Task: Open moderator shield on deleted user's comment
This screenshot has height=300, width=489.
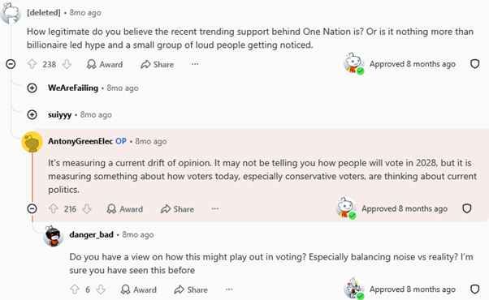Action: tap(474, 64)
